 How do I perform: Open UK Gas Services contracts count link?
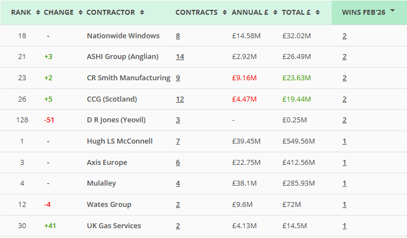pyautogui.click(x=178, y=226)
